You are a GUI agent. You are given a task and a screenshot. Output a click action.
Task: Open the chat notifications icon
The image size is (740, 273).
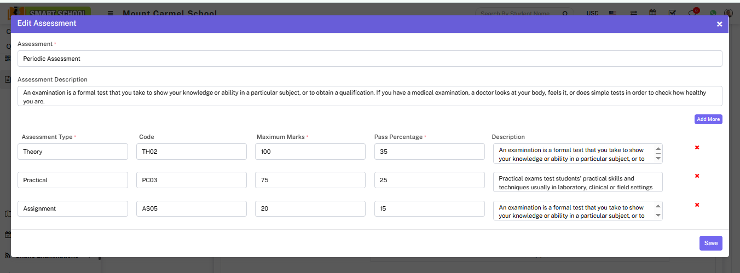692,13
